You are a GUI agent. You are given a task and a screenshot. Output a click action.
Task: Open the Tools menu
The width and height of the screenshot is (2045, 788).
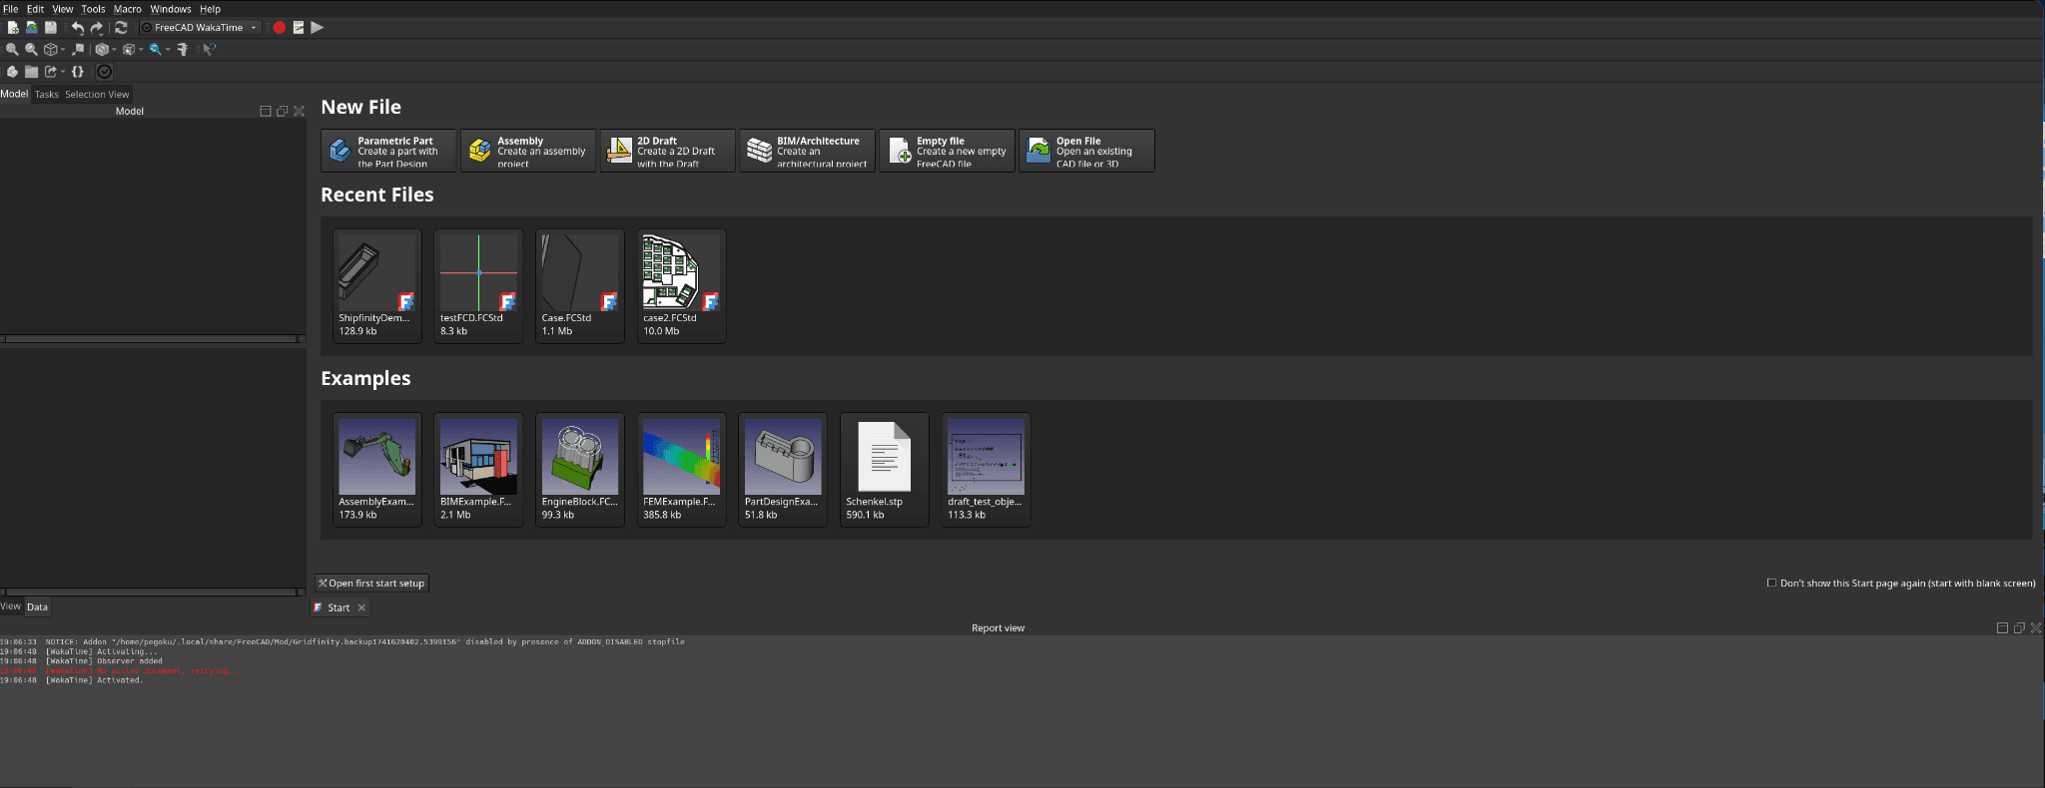(93, 9)
